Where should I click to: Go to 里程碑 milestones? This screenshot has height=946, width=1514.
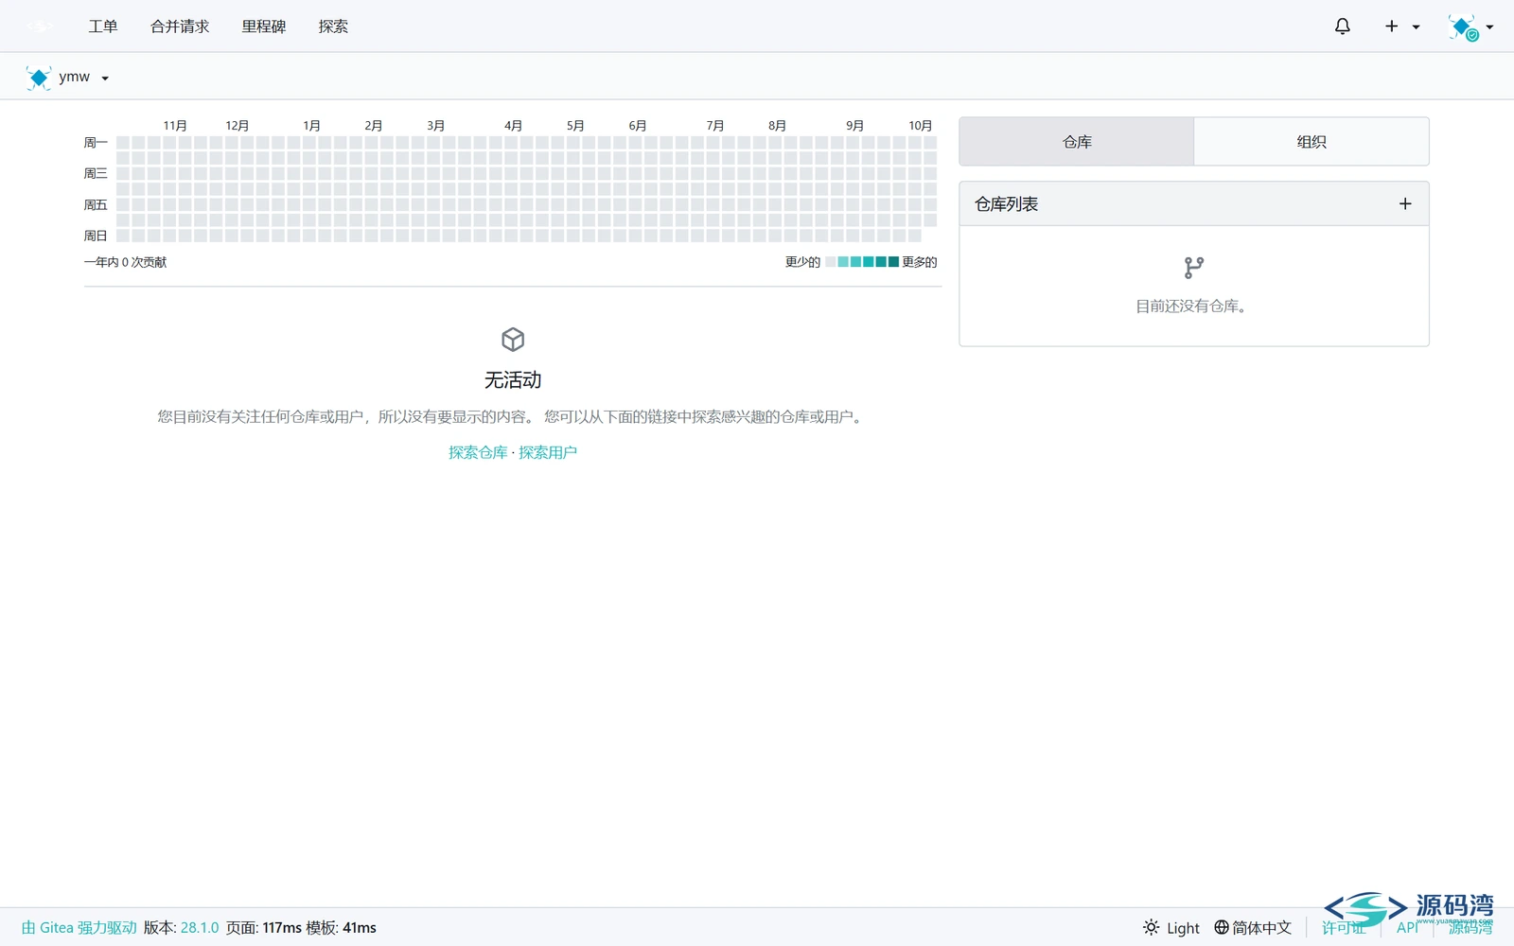[263, 26]
